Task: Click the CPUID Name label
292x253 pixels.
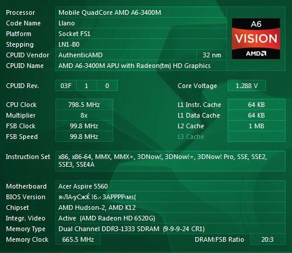Action: (x=25, y=66)
